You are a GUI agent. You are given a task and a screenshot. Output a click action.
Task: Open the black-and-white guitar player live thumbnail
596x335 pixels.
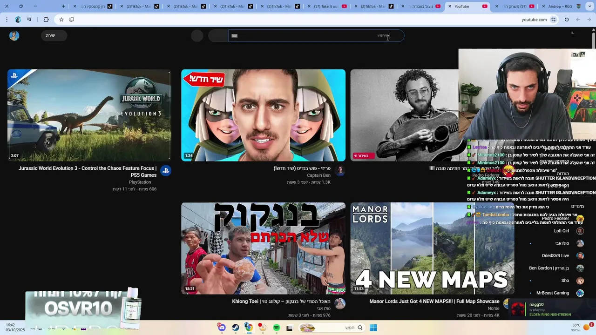coord(404,115)
